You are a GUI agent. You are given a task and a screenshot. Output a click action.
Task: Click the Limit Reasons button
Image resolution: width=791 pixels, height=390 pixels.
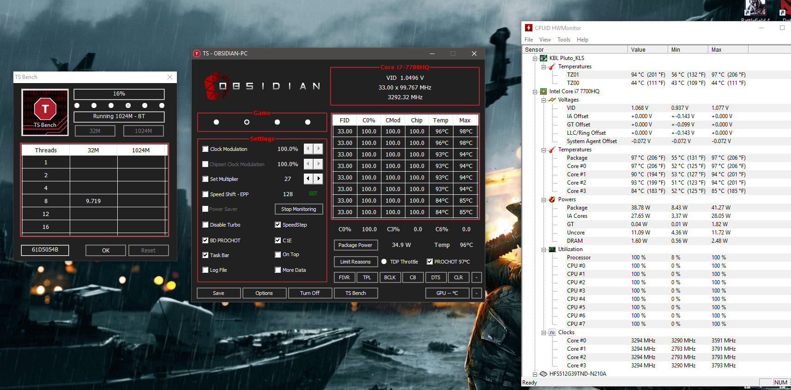[356, 262]
